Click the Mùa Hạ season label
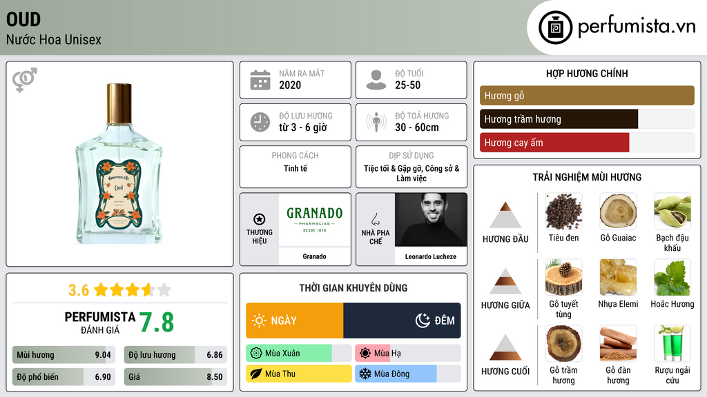This screenshot has width=707, height=397. coord(387,354)
